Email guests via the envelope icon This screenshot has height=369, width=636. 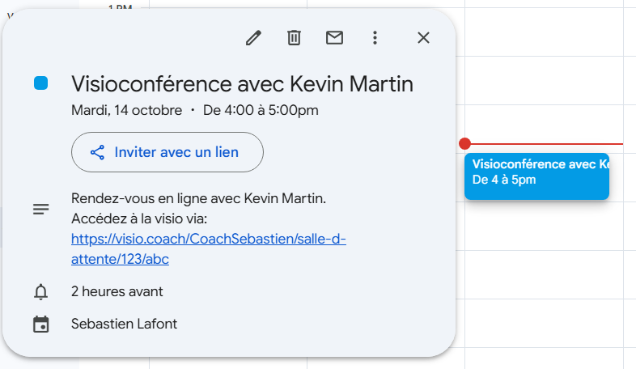334,37
